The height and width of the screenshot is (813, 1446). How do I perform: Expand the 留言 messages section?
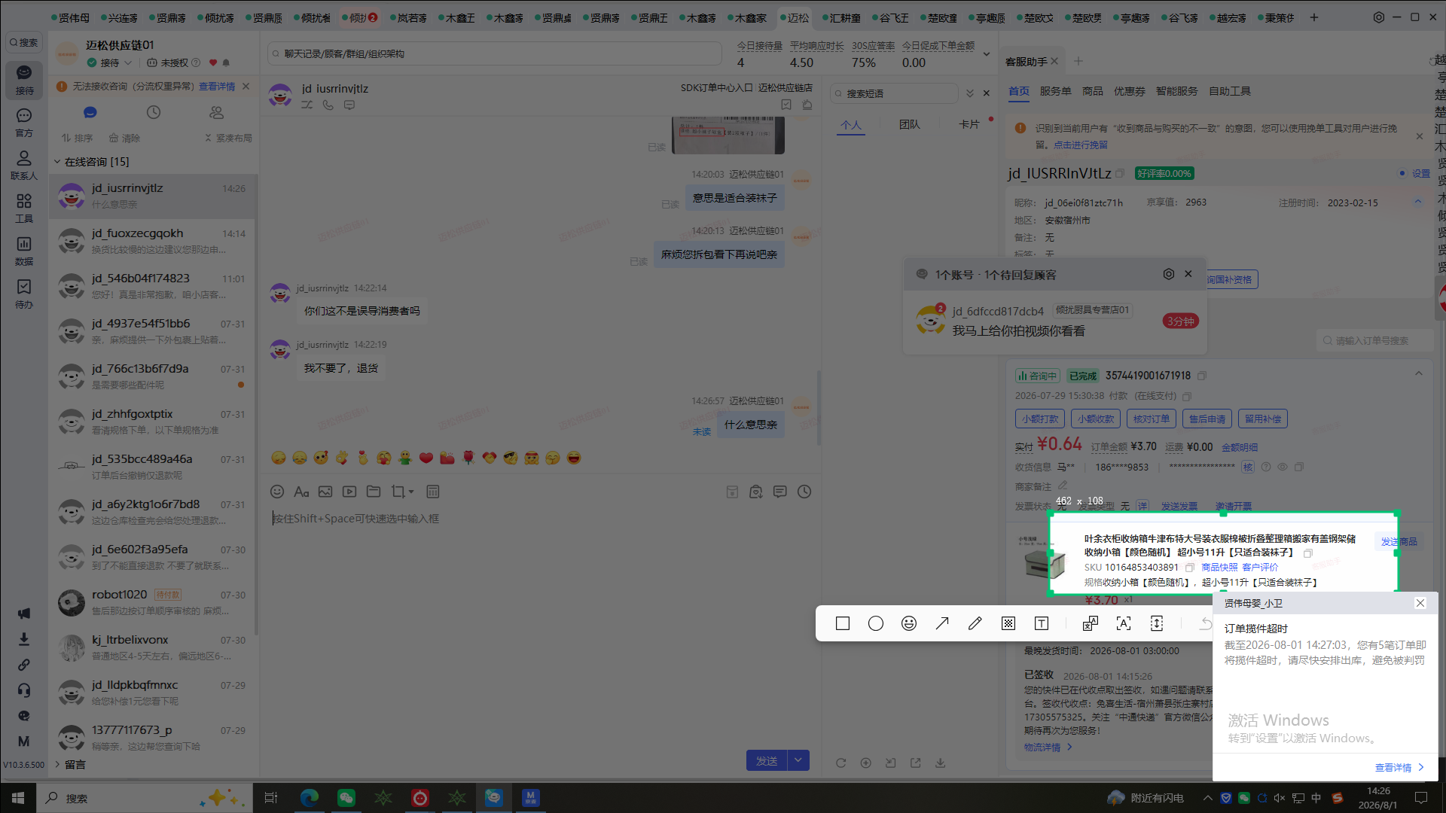(x=59, y=765)
